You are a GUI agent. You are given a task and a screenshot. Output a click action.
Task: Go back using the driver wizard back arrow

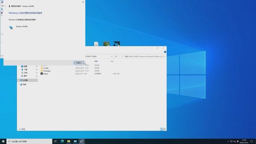[5, 6]
